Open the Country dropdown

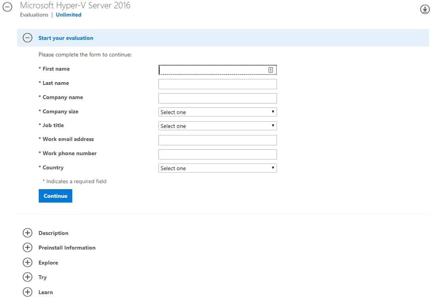217,168
